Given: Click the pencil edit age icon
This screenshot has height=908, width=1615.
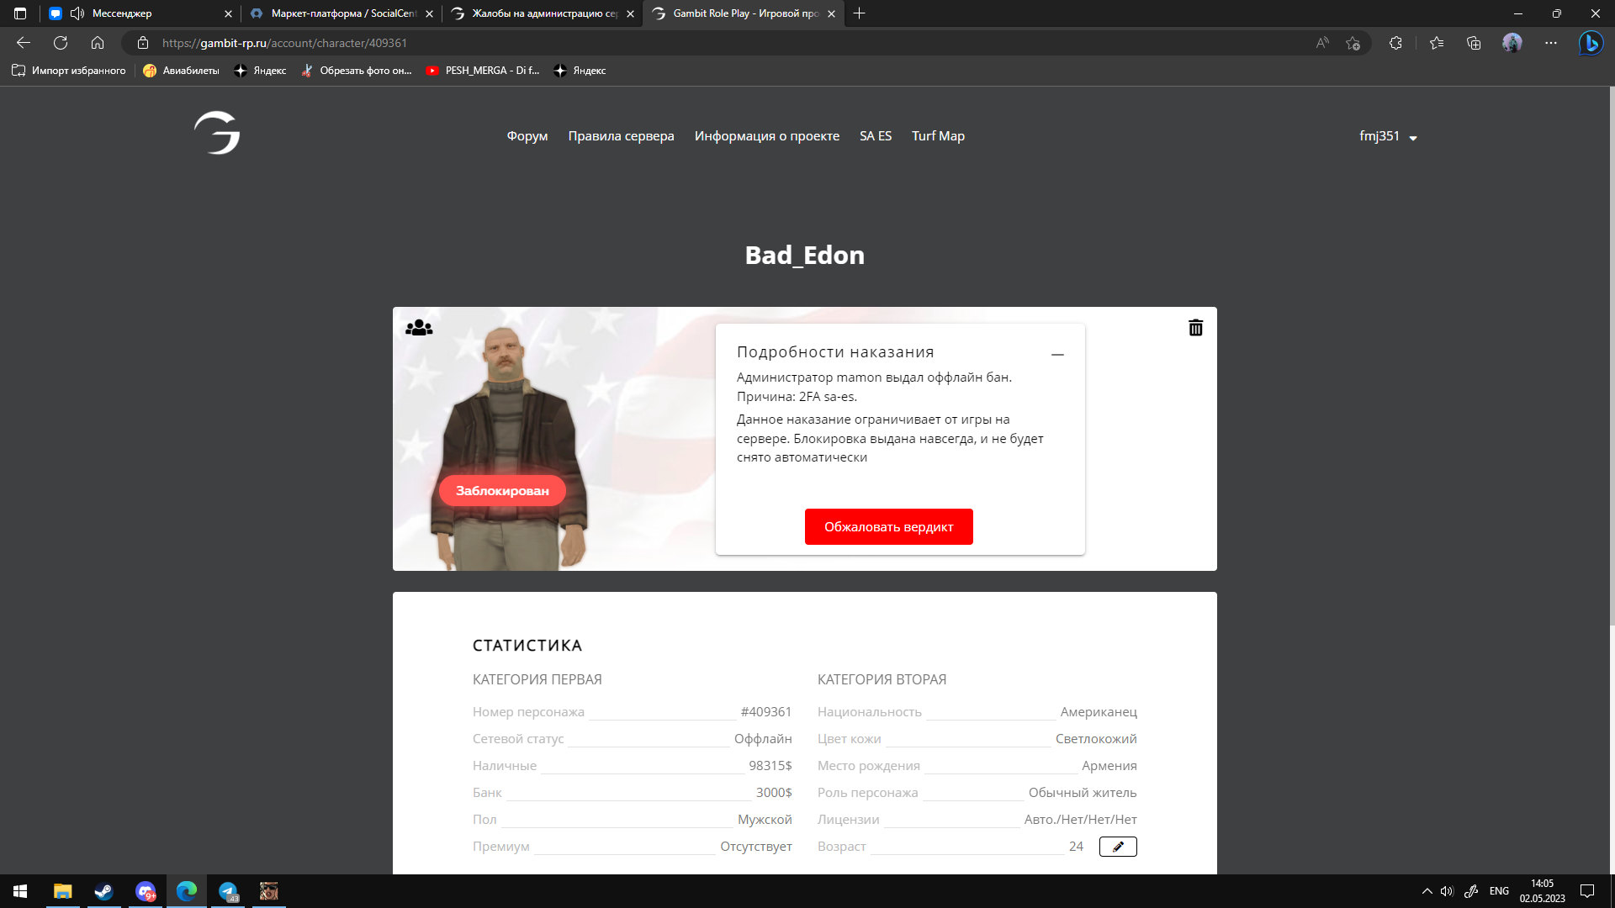Looking at the screenshot, I should tap(1118, 847).
